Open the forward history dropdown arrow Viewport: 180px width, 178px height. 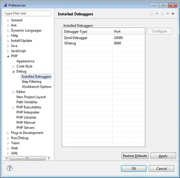pos(168,14)
